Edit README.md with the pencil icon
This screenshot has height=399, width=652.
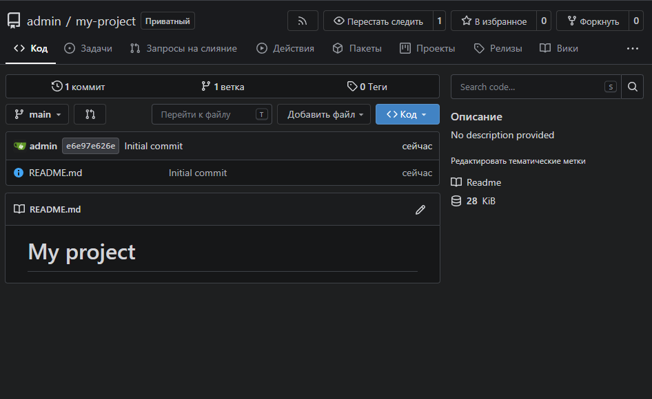420,210
